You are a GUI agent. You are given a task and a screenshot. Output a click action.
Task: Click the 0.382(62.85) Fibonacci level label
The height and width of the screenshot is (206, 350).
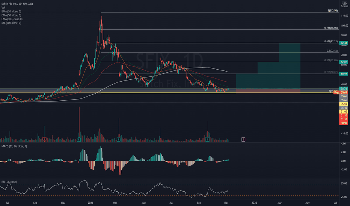pos(331,60)
